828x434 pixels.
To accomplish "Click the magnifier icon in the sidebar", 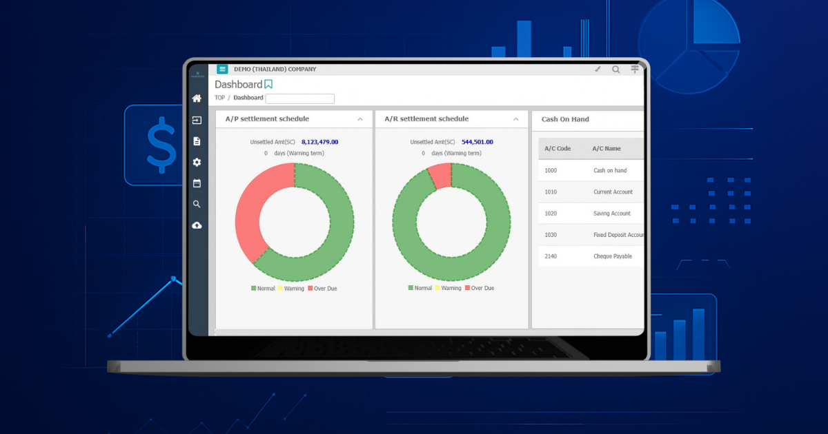I will 197,205.
